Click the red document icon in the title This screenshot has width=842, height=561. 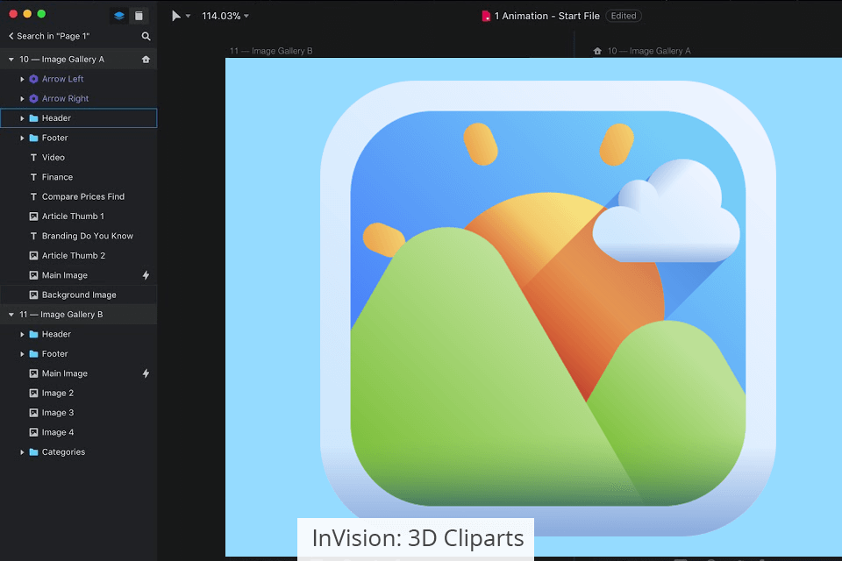click(x=485, y=16)
